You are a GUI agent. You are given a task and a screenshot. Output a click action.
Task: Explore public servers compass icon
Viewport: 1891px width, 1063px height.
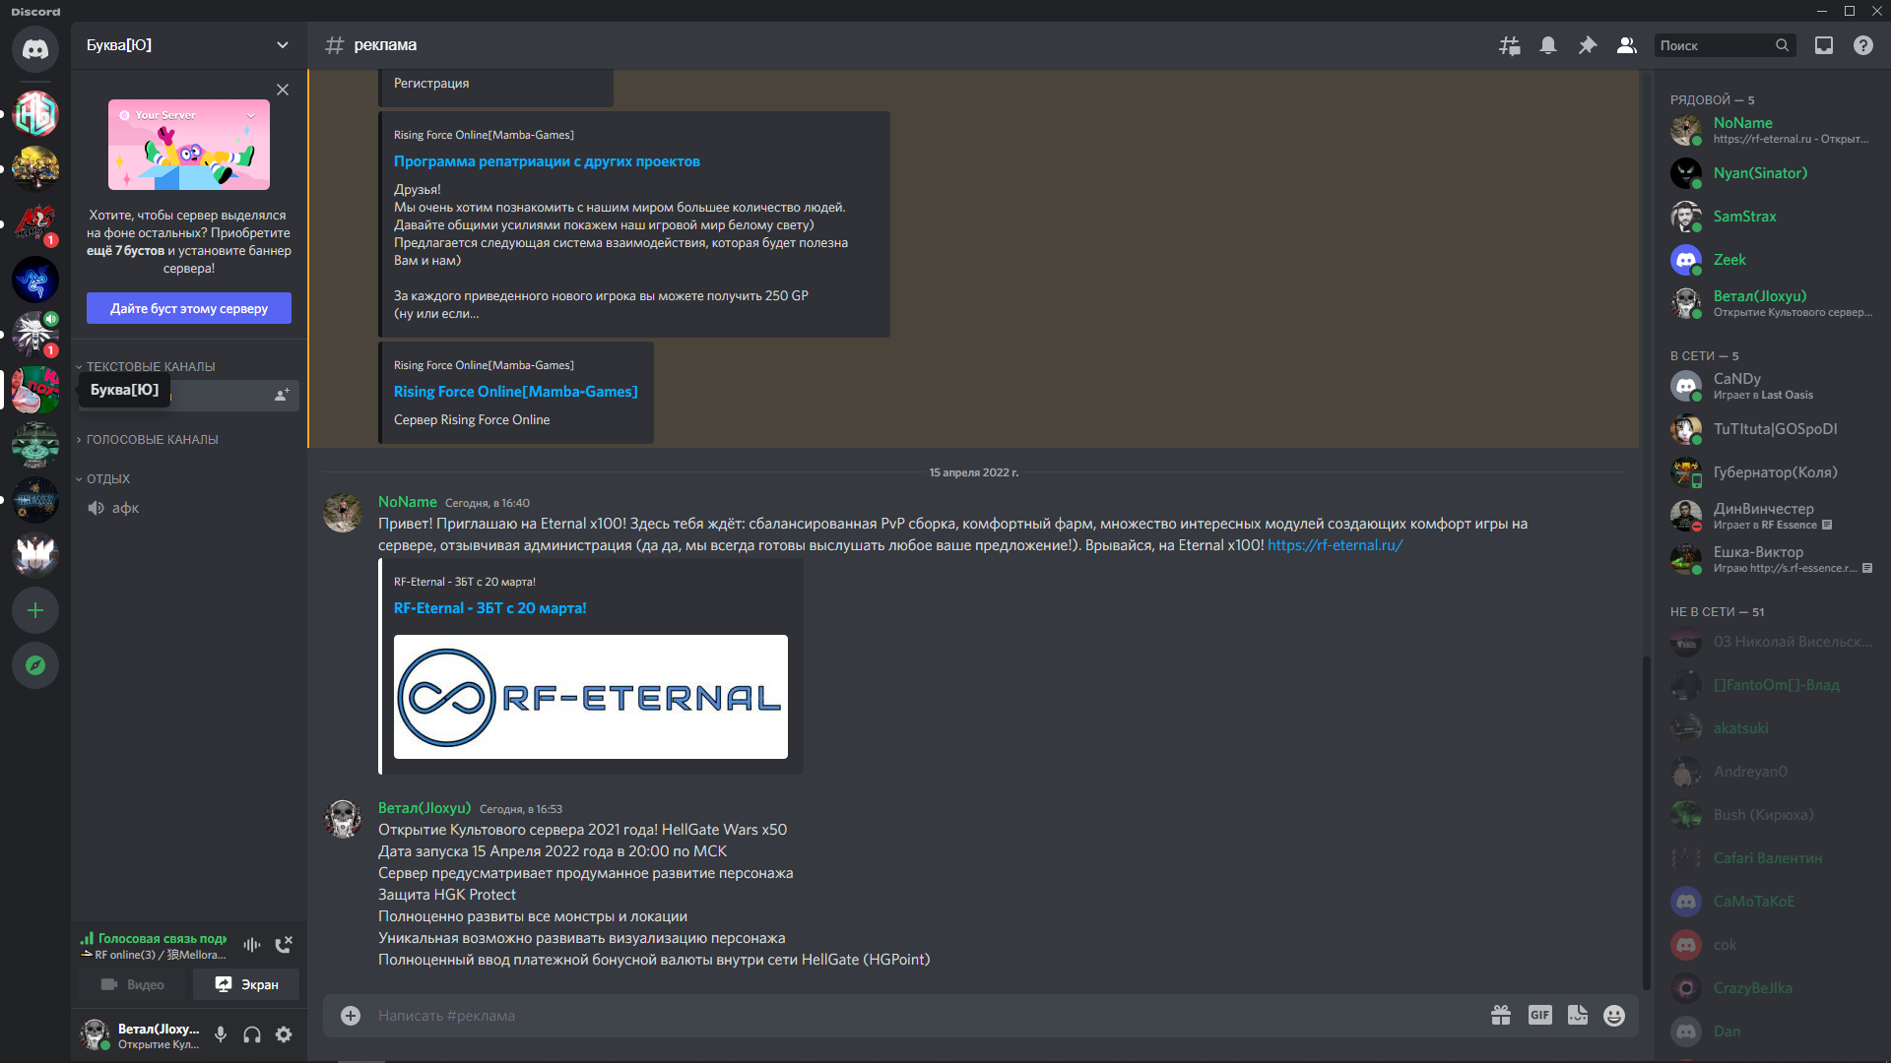pos(35,665)
